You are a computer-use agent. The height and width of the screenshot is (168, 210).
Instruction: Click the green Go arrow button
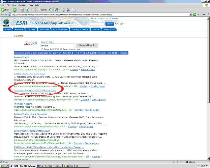pos(194,14)
